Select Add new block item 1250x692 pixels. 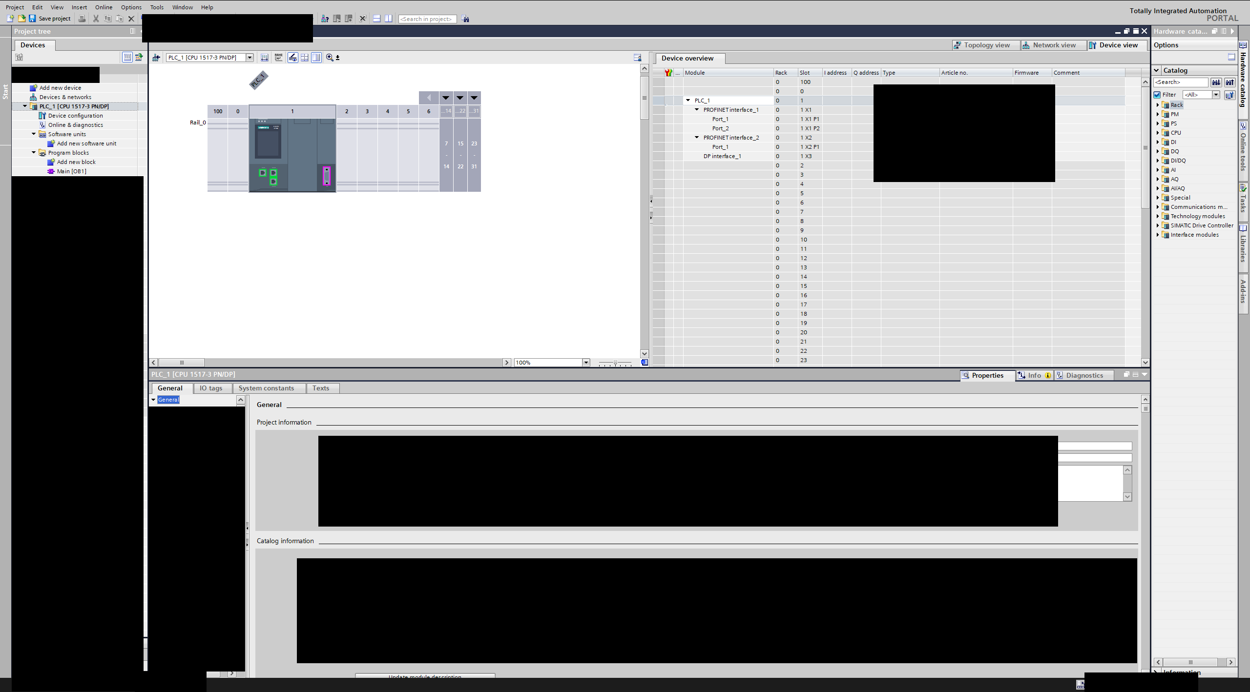(x=76, y=162)
